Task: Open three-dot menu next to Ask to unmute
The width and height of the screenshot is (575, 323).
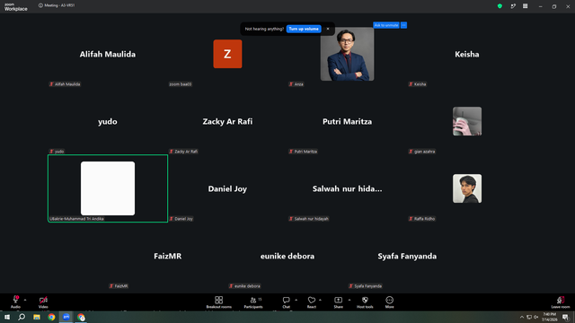Action: click(x=403, y=25)
